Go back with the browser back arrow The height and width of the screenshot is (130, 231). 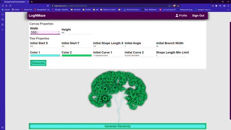click(3, 6)
